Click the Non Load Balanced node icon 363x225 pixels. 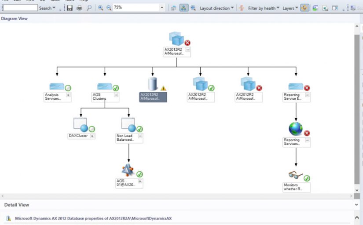click(x=128, y=125)
